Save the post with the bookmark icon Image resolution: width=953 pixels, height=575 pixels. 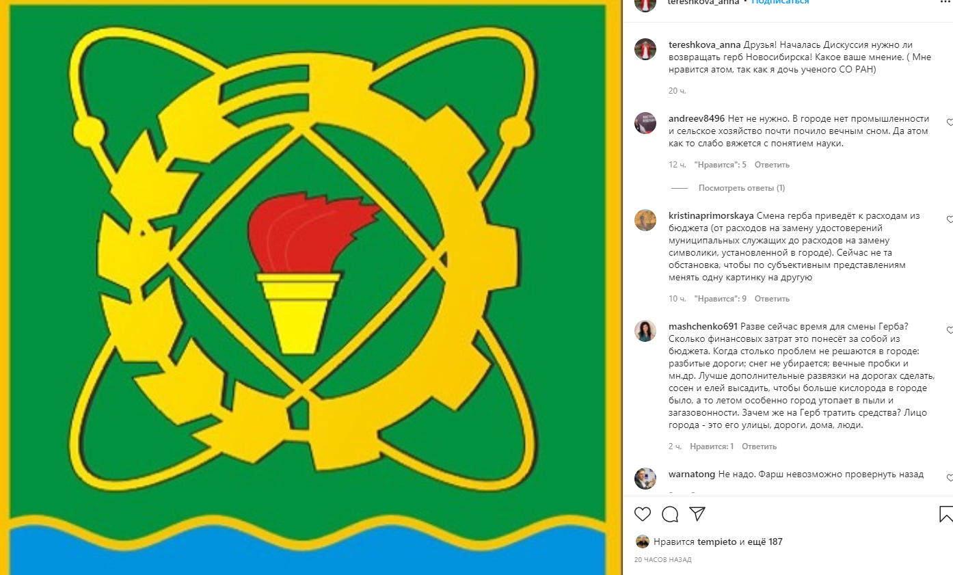coord(947,514)
